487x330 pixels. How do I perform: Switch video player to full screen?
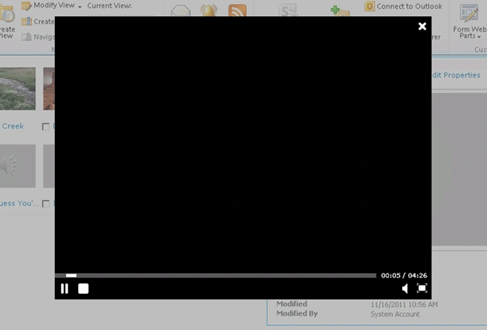pos(422,288)
